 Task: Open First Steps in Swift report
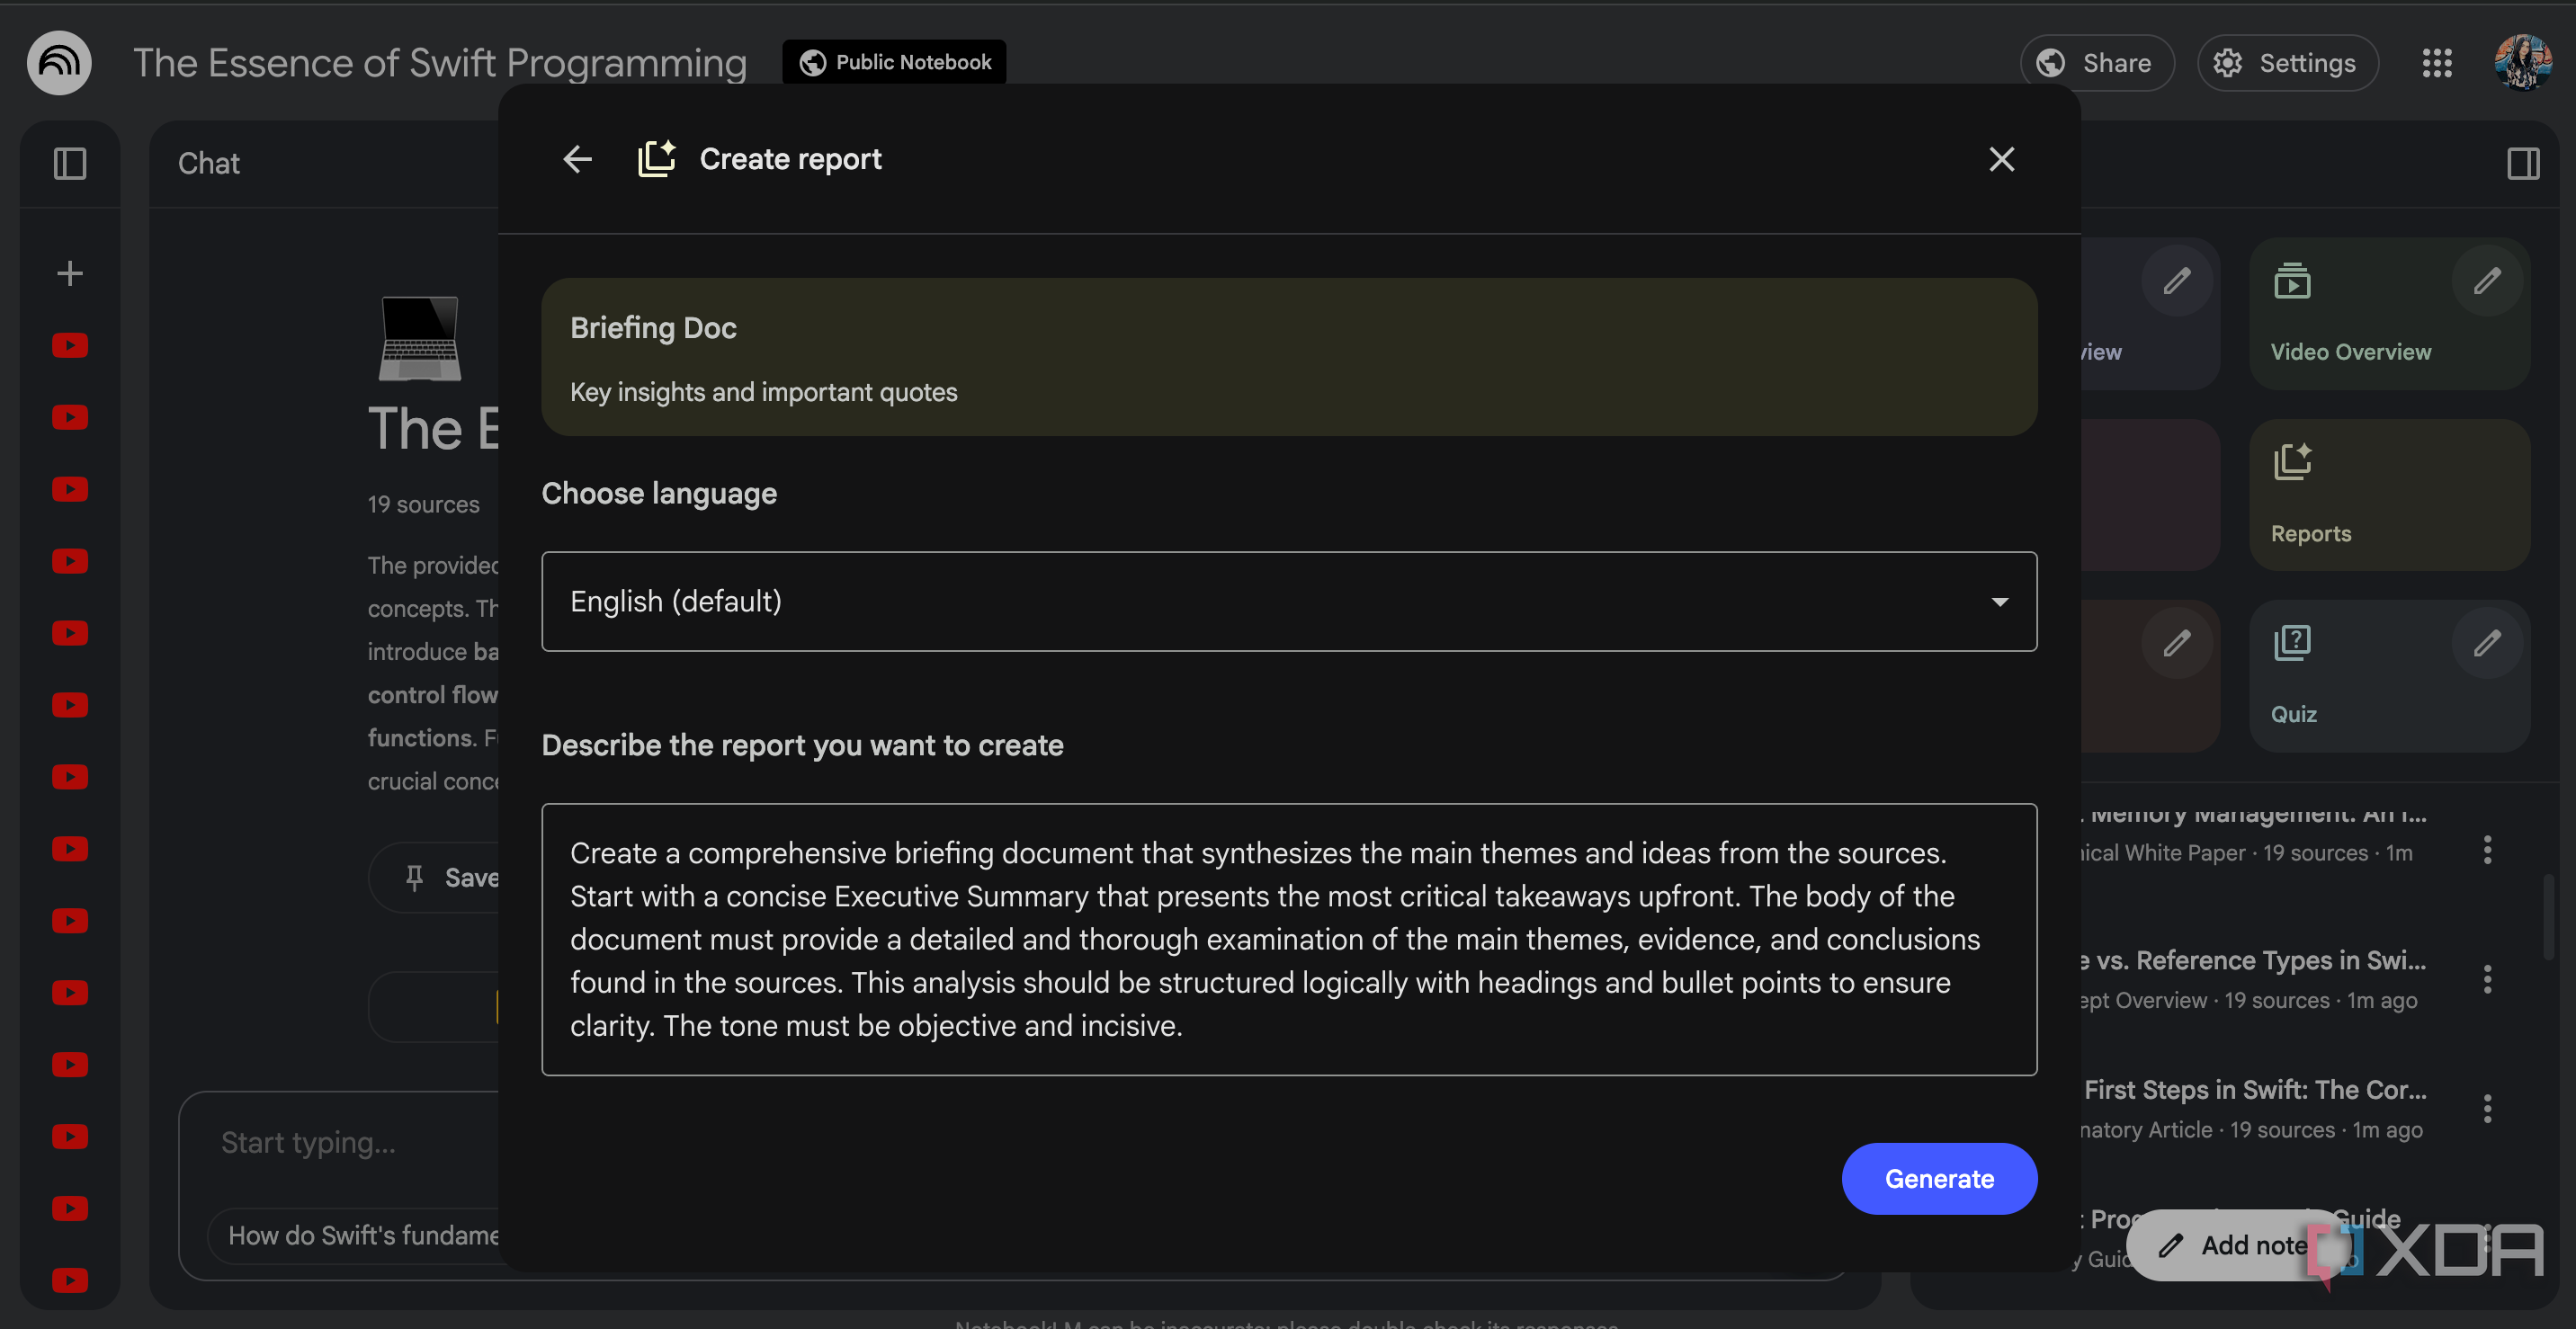[x=2254, y=1108]
